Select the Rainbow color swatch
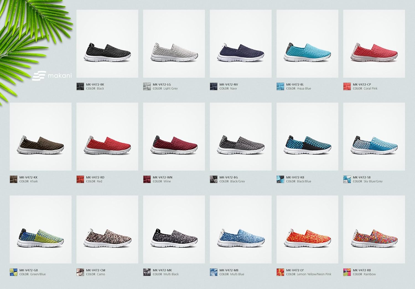 (x=347, y=272)
